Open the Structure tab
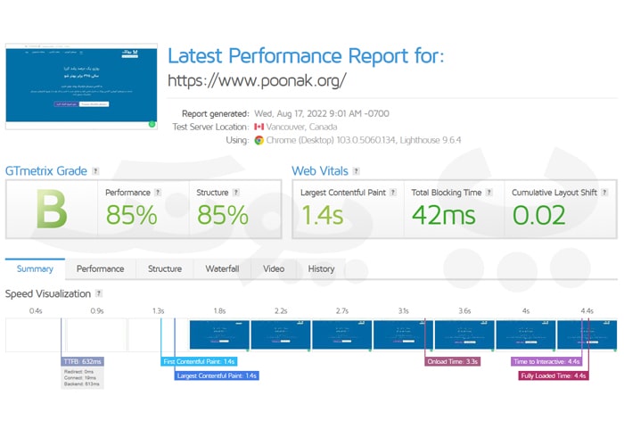624x437 pixels. 165,269
